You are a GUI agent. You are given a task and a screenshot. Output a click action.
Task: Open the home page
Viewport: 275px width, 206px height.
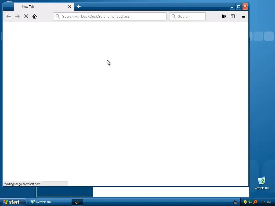(x=35, y=16)
